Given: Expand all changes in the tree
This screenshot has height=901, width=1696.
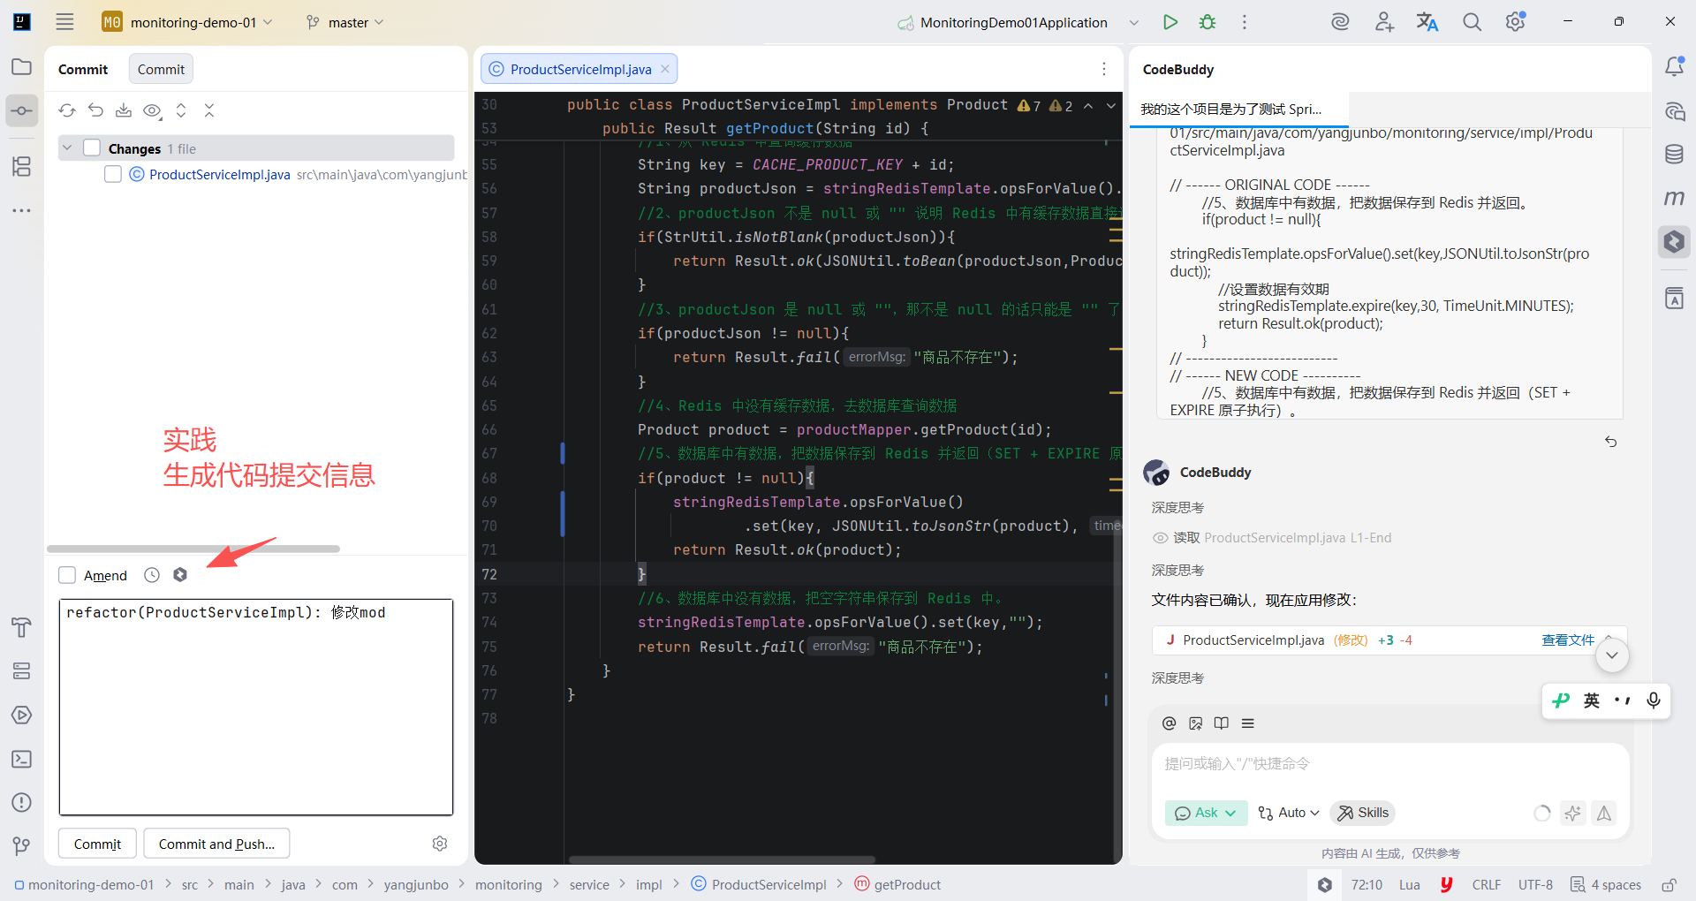Looking at the screenshot, I should (x=181, y=110).
